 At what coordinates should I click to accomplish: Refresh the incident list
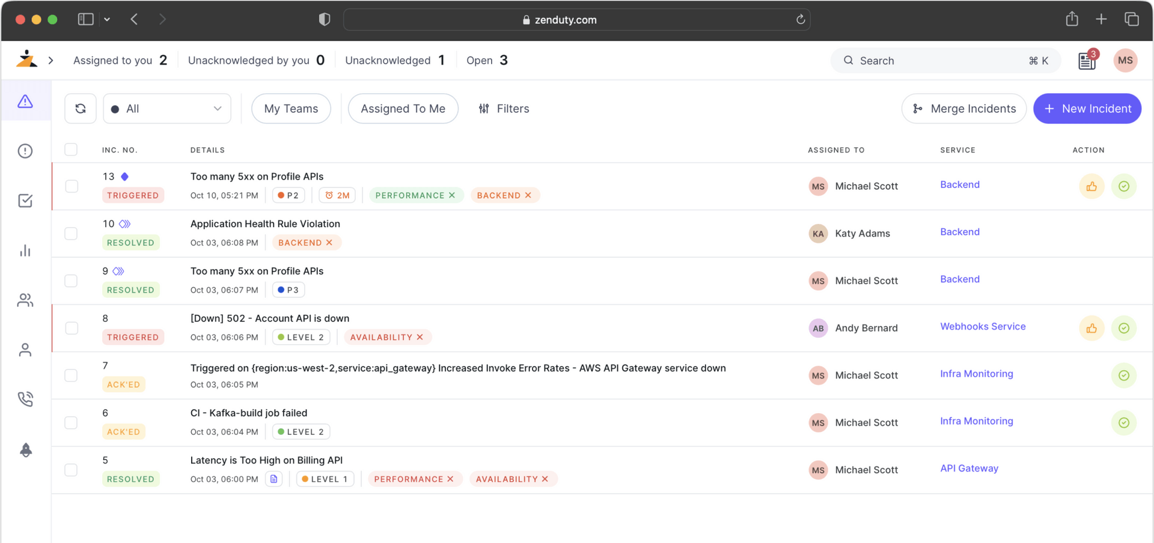81,108
